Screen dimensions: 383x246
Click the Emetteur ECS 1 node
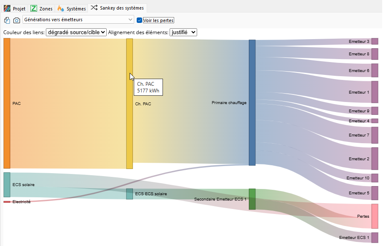click(x=375, y=237)
